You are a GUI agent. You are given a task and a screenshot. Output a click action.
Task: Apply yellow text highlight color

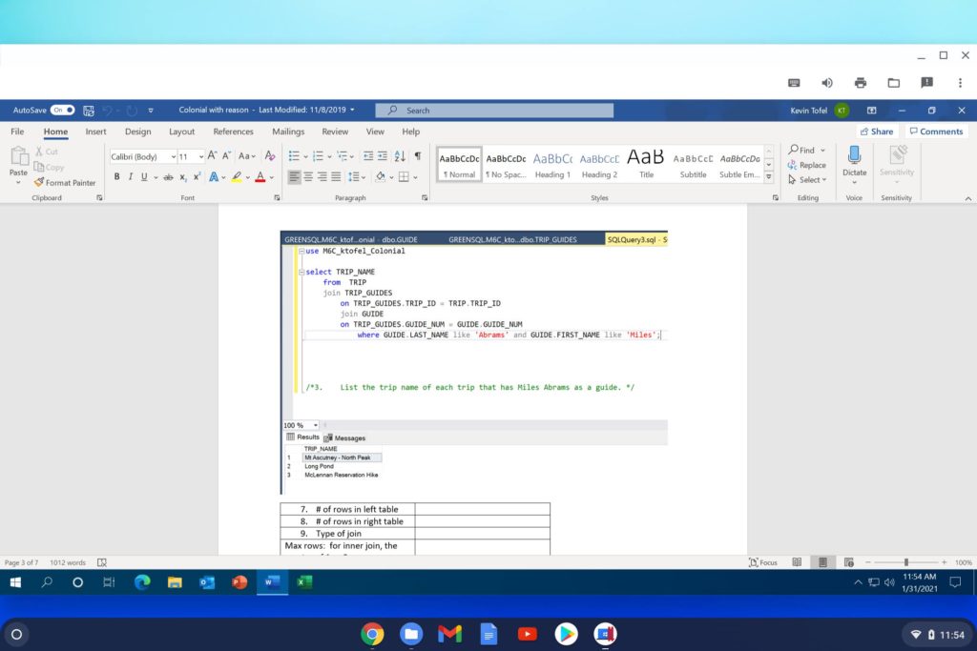click(237, 177)
